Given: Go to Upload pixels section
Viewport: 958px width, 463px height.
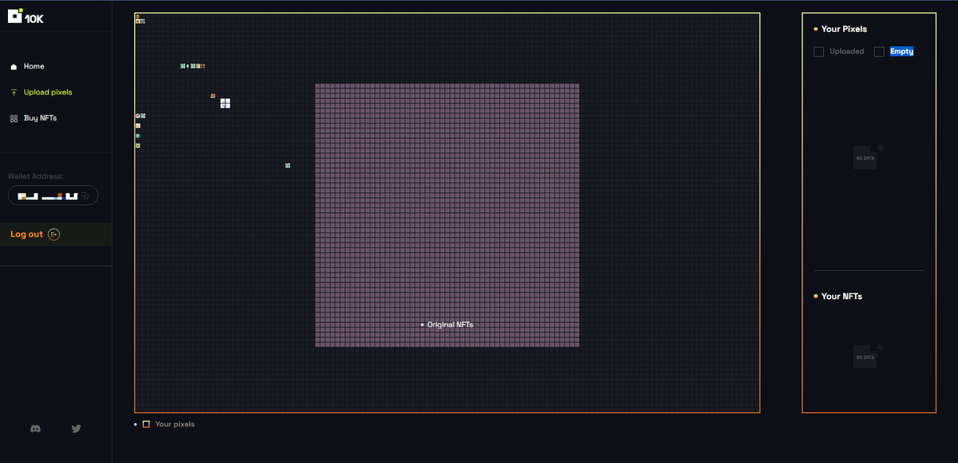Looking at the screenshot, I should pos(41,92).
